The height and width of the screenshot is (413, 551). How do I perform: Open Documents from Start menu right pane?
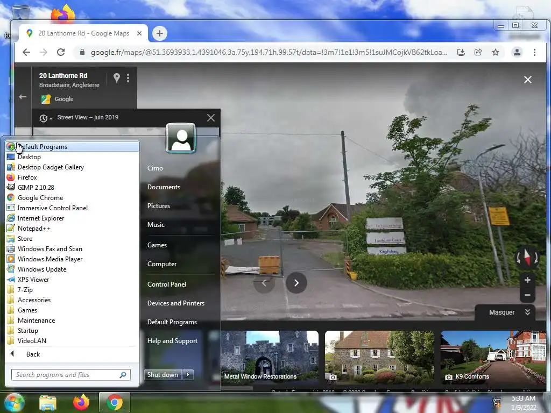(x=164, y=187)
